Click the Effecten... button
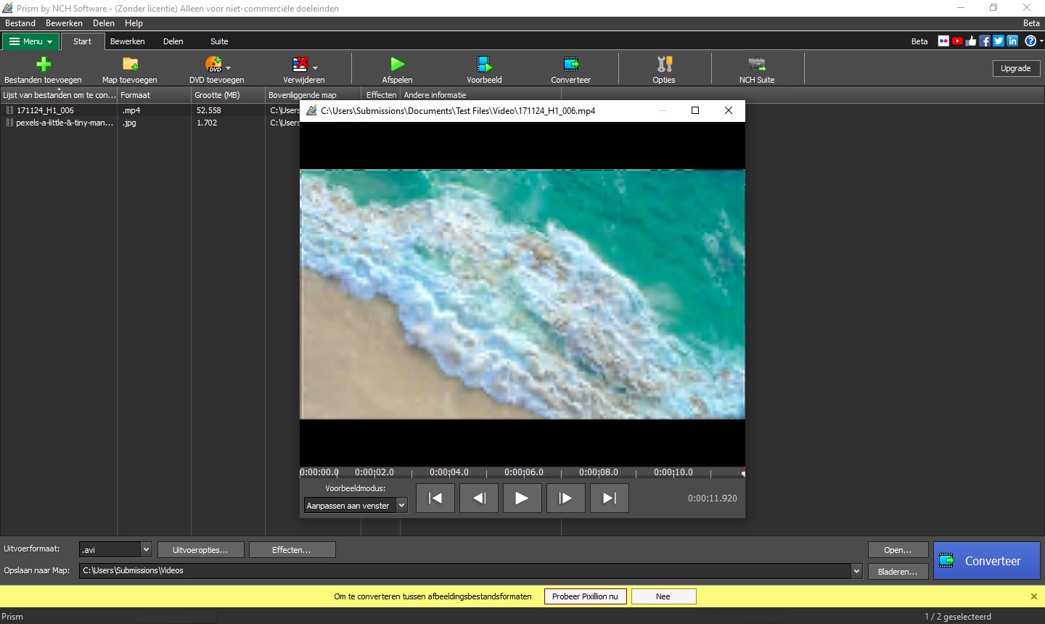This screenshot has width=1045, height=624. coord(292,550)
